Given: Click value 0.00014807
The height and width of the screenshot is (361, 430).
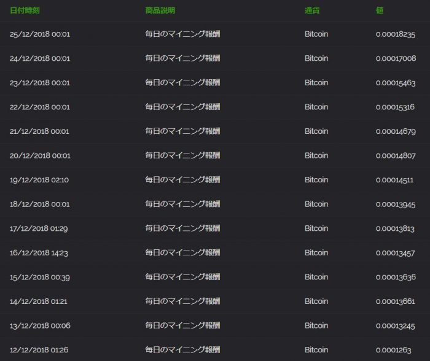Looking at the screenshot, I should (396, 156).
